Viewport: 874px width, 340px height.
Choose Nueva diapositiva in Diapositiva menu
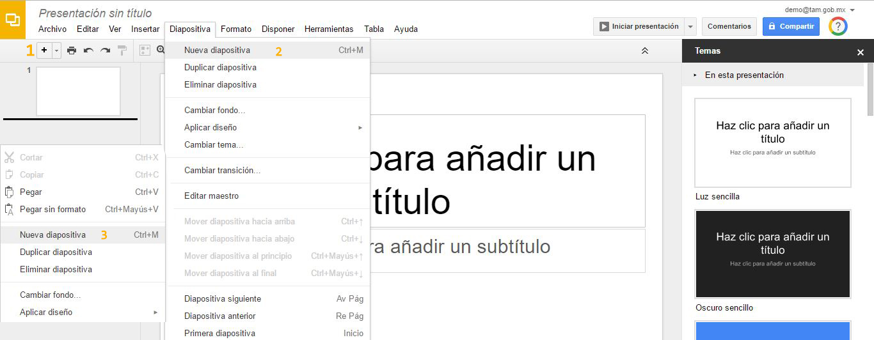click(x=267, y=50)
